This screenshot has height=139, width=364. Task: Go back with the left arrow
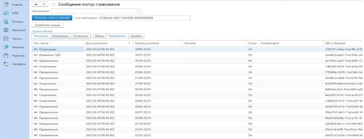[x=36, y=4]
